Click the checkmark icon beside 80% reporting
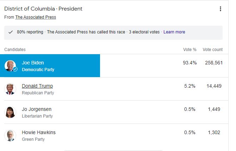The height and width of the screenshot is (151, 236). click(11, 32)
